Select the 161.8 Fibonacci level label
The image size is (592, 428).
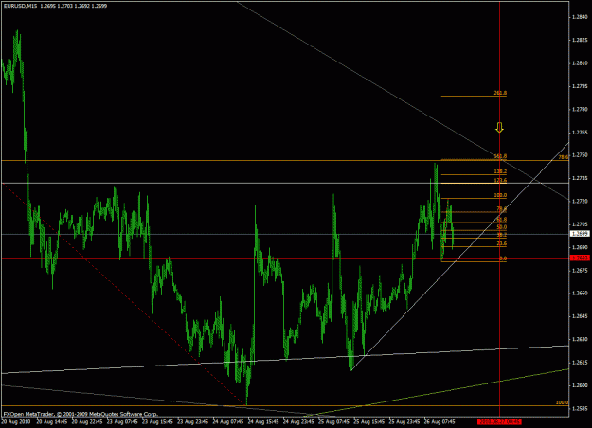tap(500, 156)
